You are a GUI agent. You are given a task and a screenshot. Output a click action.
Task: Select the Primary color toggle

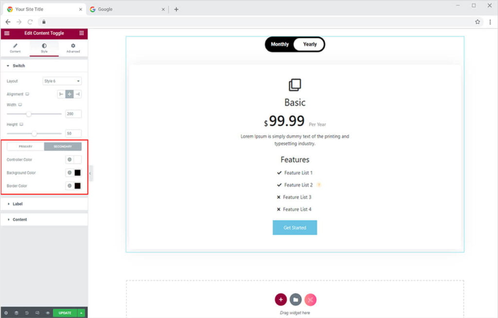point(25,147)
